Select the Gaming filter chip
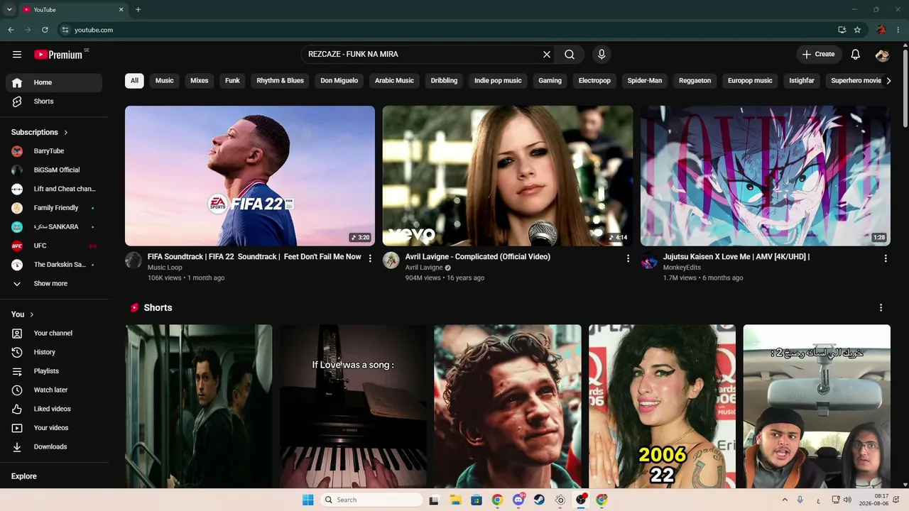This screenshot has width=909, height=511. tap(550, 81)
